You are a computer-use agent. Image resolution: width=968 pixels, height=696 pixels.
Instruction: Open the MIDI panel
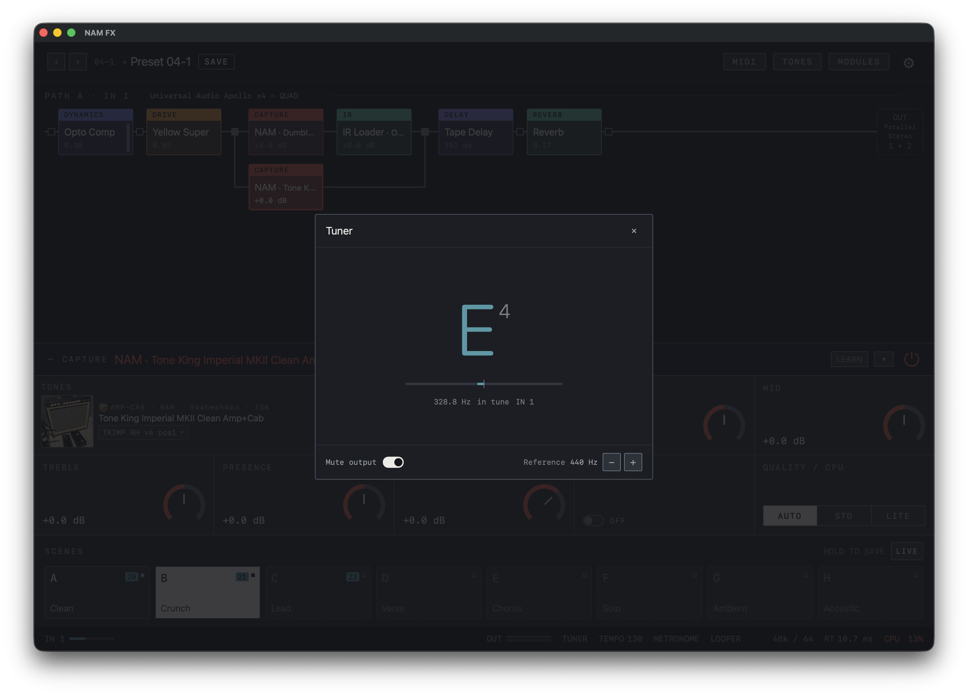(x=744, y=62)
